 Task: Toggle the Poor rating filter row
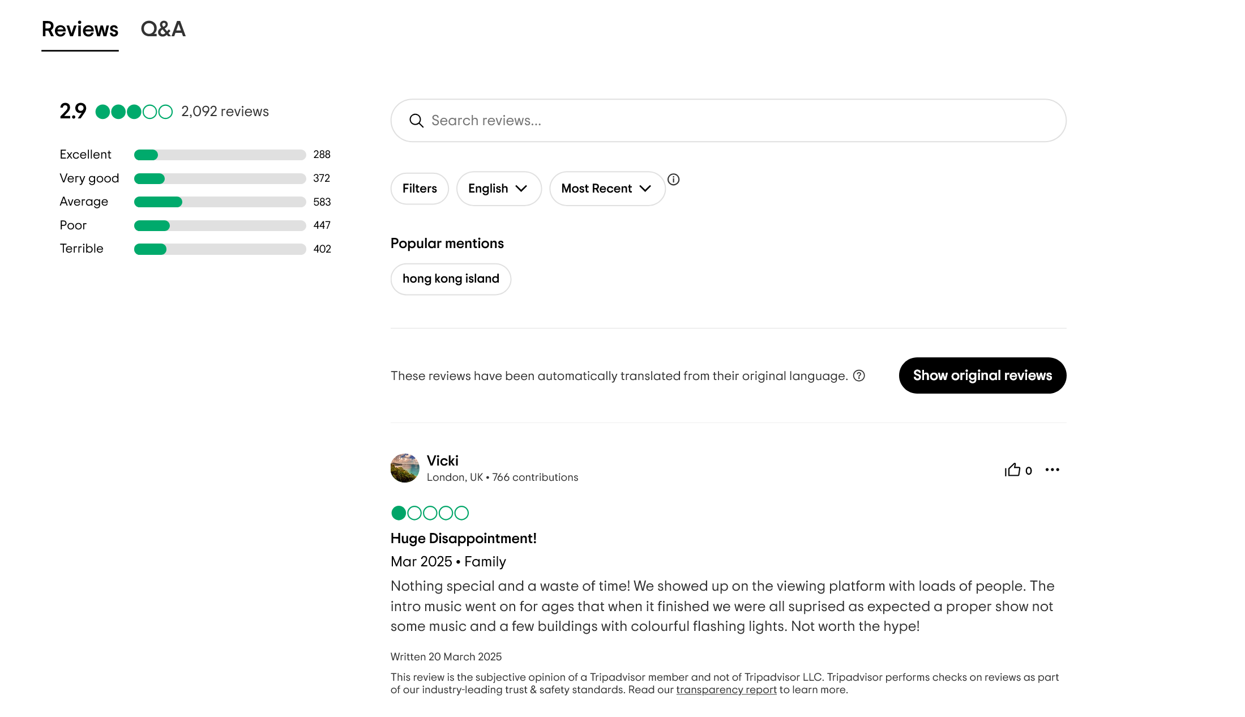[x=195, y=225]
